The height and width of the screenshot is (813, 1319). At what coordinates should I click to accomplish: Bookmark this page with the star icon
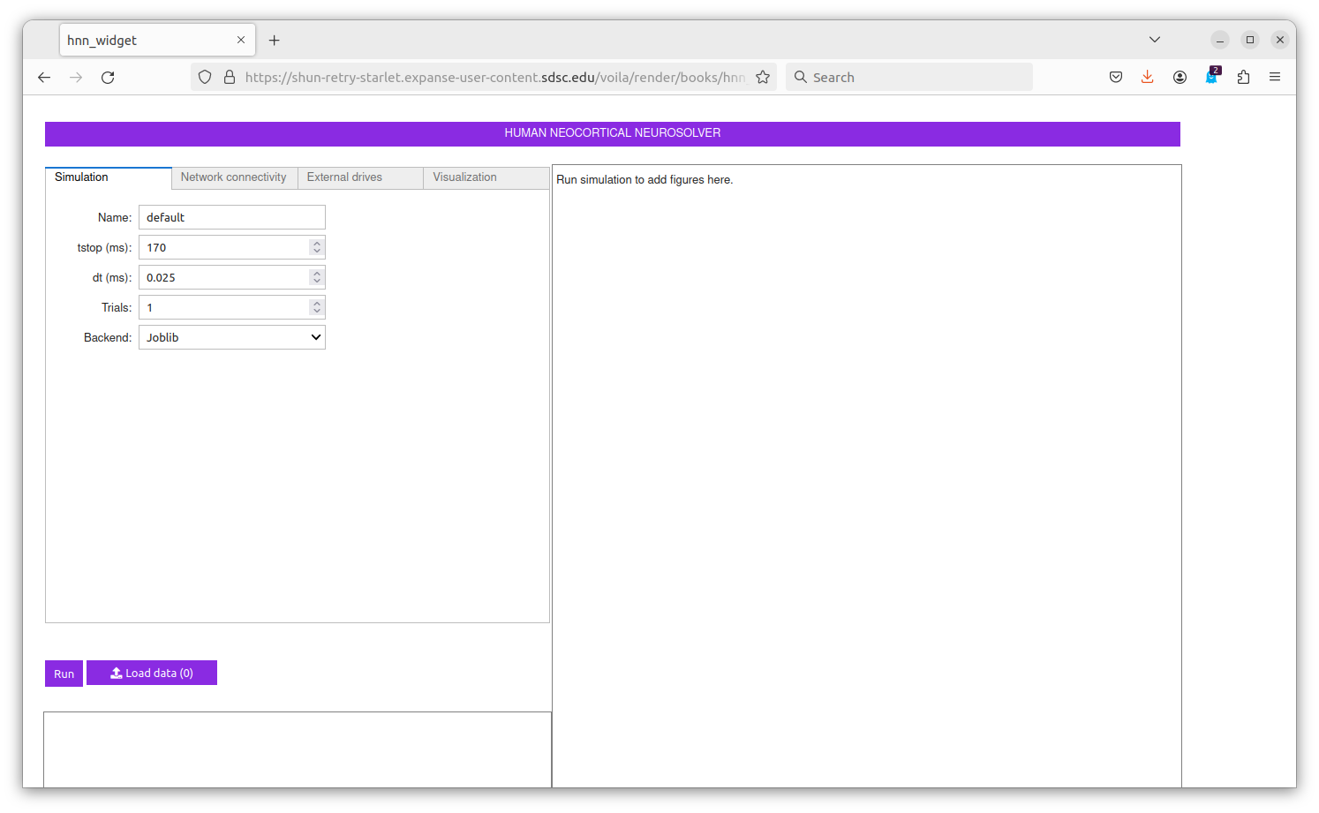pyautogui.click(x=763, y=78)
